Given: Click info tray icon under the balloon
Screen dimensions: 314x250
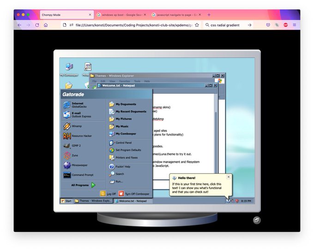Looking at the screenshot, I should [x=228, y=201].
